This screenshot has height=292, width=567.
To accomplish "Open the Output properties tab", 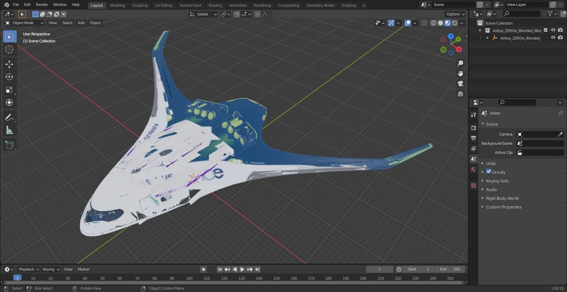I will [474, 138].
